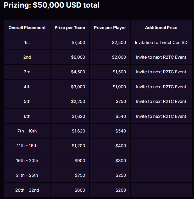Click the $2,500 per player cell
Screen dimensions: 194x199
pos(119,42)
